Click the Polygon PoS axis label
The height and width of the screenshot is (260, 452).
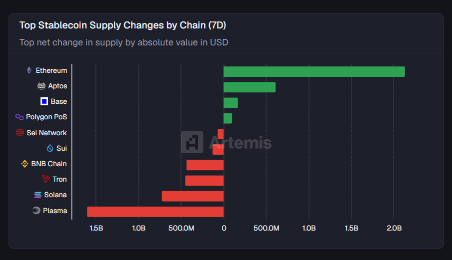(x=46, y=117)
